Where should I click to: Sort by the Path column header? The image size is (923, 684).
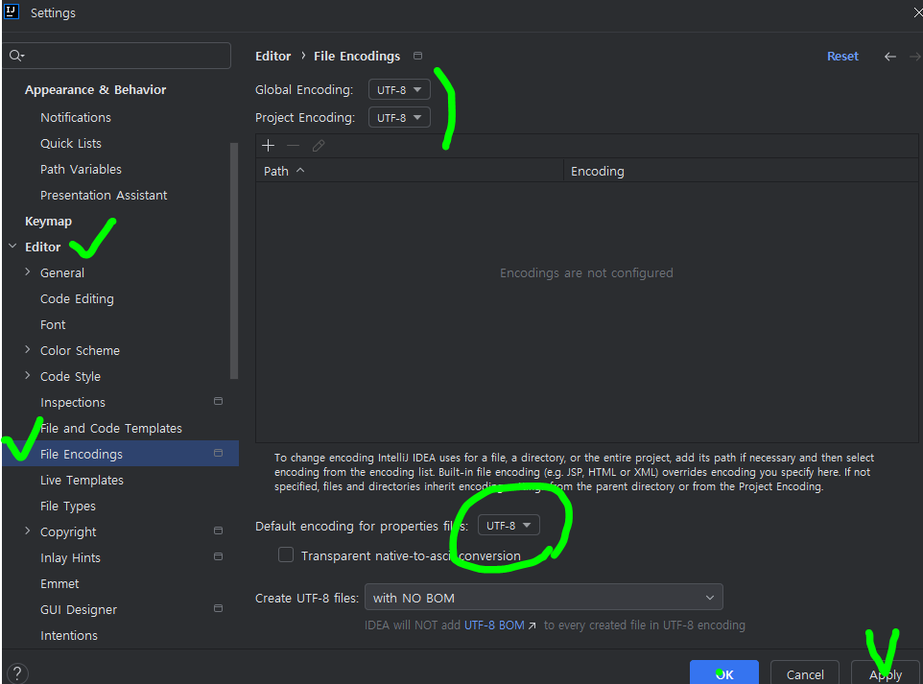tap(410, 171)
